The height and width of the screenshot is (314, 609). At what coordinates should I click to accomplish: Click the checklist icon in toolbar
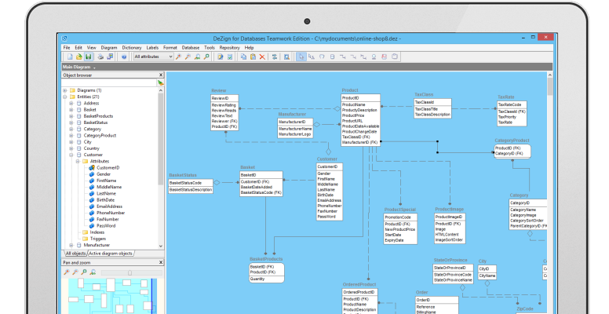(x=230, y=57)
